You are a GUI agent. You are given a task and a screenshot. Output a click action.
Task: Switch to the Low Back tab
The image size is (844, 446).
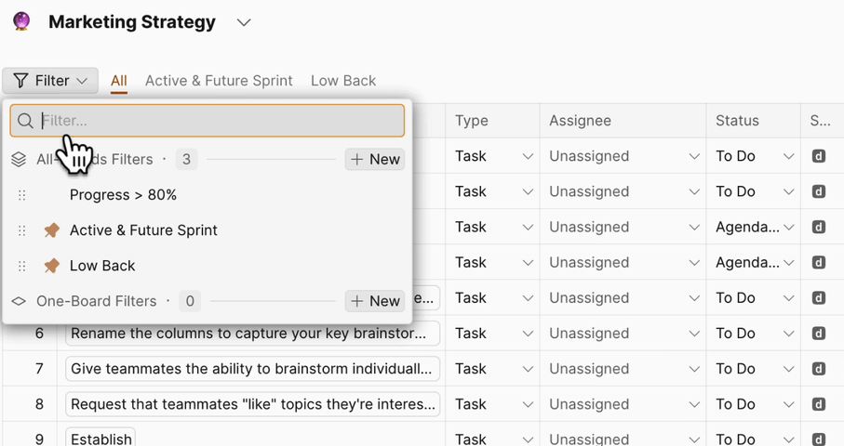tap(343, 81)
